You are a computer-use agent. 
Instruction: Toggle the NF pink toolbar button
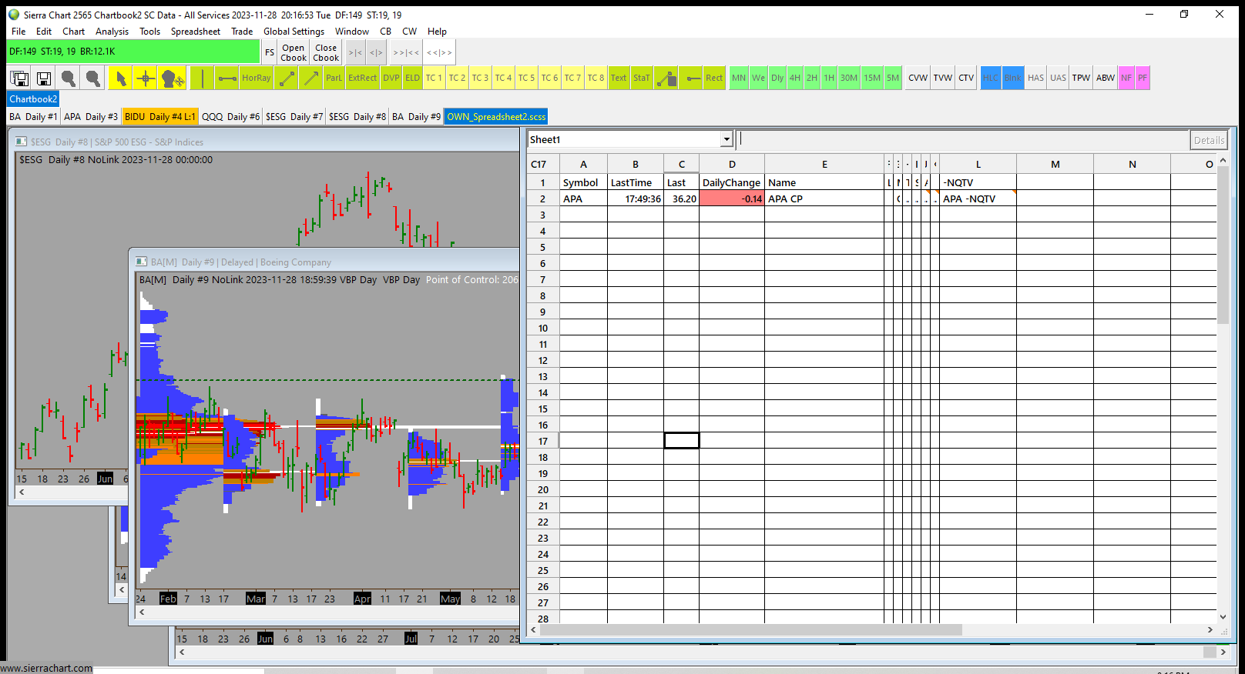[1126, 78]
